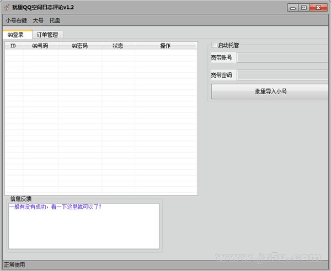
Task: Click the 操作 column header
Action: (x=166, y=46)
